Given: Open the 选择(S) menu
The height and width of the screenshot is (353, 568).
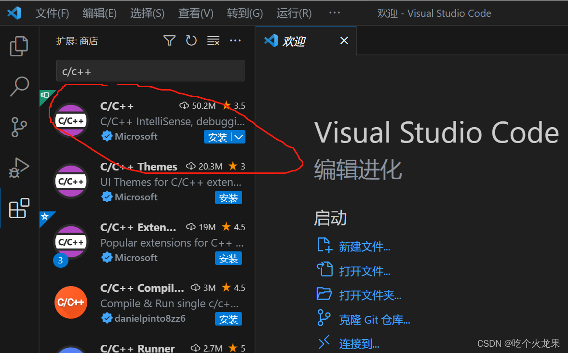Looking at the screenshot, I should pos(148,13).
